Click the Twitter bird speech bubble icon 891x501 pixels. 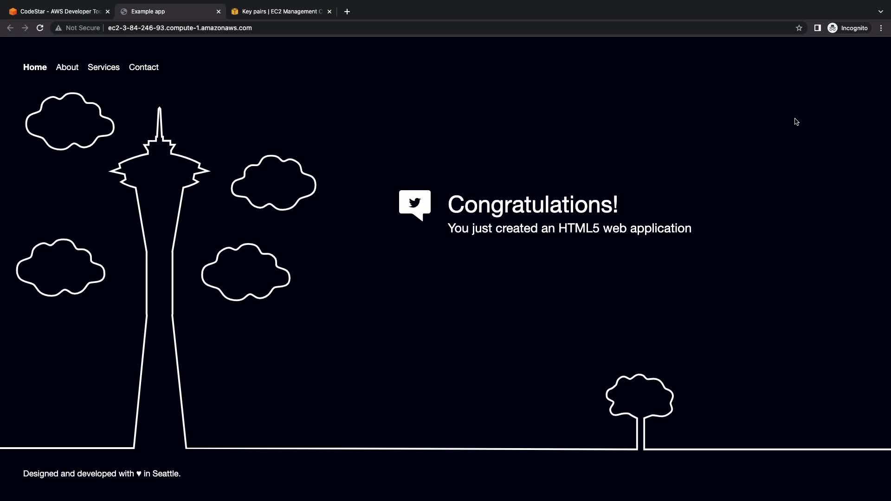(414, 204)
